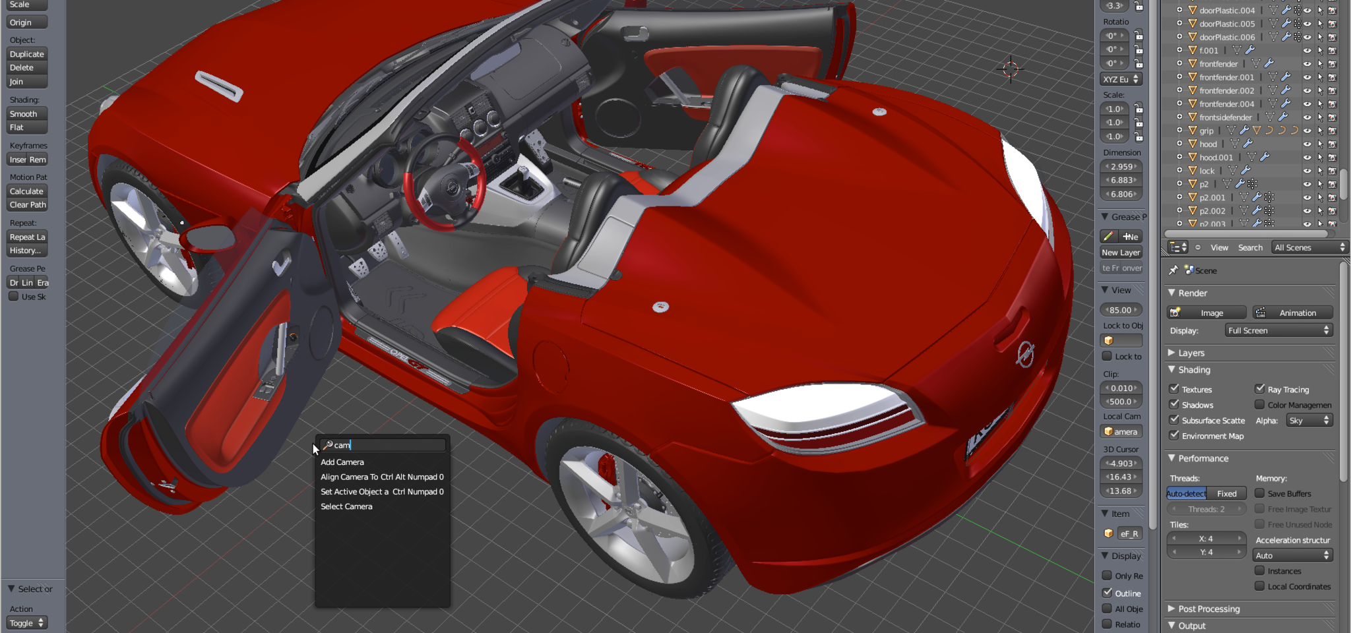Image resolution: width=1351 pixels, height=633 pixels.
Task: Expand the Layers panel
Action: click(x=1172, y=353)
